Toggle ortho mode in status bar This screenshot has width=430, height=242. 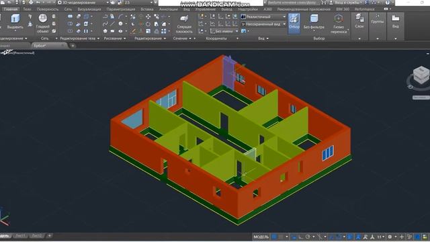pyautogui.click(x=301, y=237)
